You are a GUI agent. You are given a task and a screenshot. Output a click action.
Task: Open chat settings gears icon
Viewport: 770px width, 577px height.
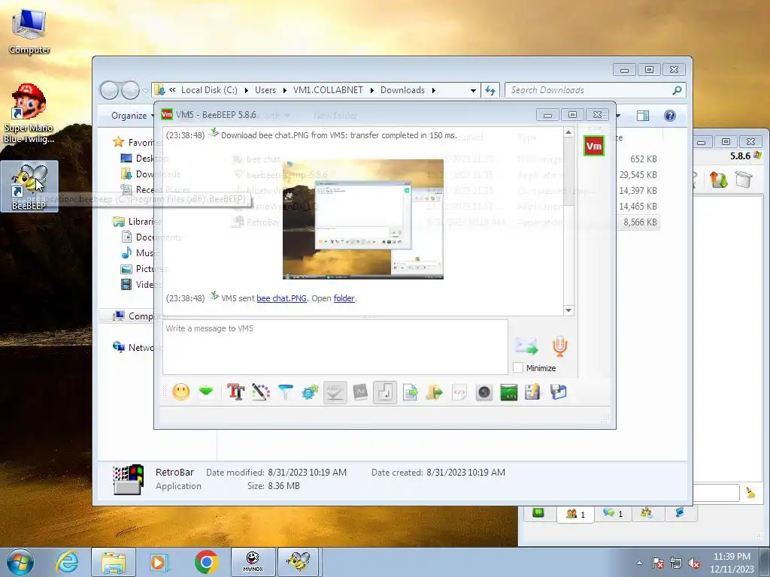pyautogui.click(x=310, y=392)
